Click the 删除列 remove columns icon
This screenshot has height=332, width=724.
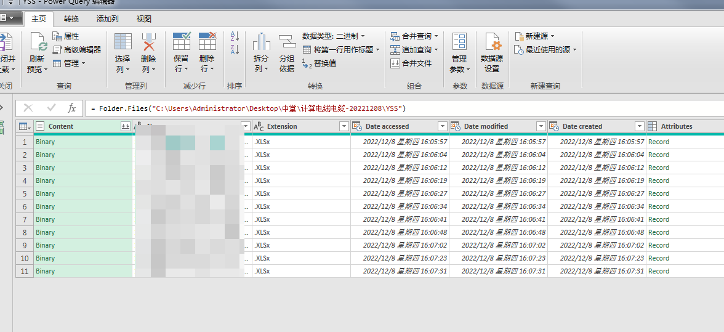(149, 41)
